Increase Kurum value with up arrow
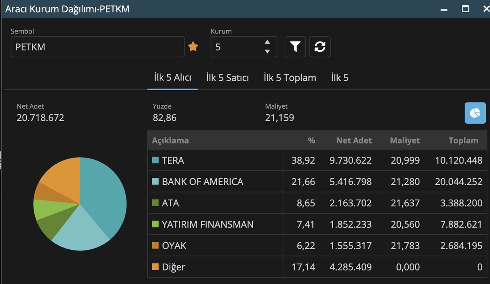This screenshot has width=490, height=284. 267,42
